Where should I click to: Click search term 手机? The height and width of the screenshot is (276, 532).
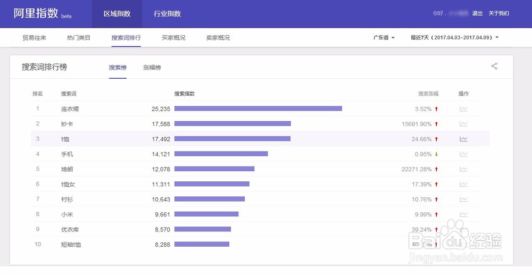[67, 154]
